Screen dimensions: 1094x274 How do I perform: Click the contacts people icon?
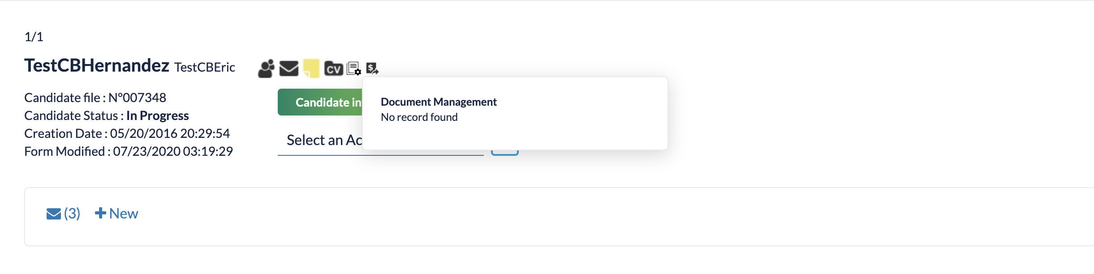coord(266,68)
